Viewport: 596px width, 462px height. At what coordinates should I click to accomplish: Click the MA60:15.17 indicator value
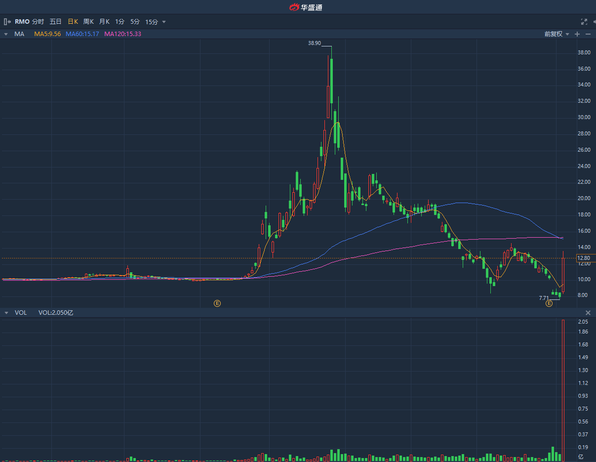82,34
